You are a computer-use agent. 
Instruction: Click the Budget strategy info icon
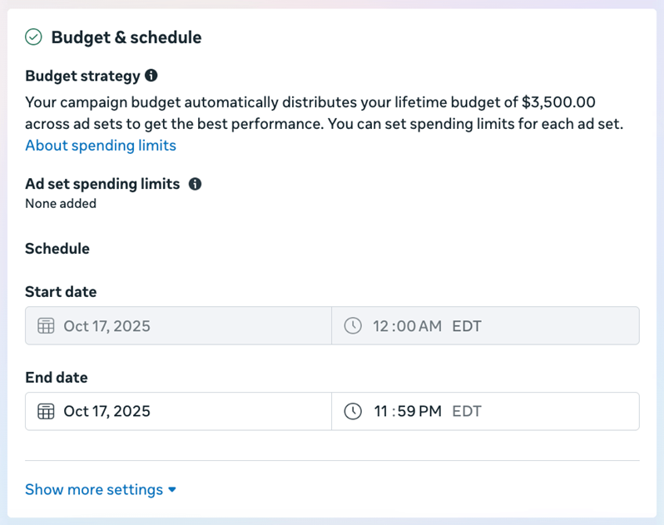pyautogui.click(x=151, y=76)
